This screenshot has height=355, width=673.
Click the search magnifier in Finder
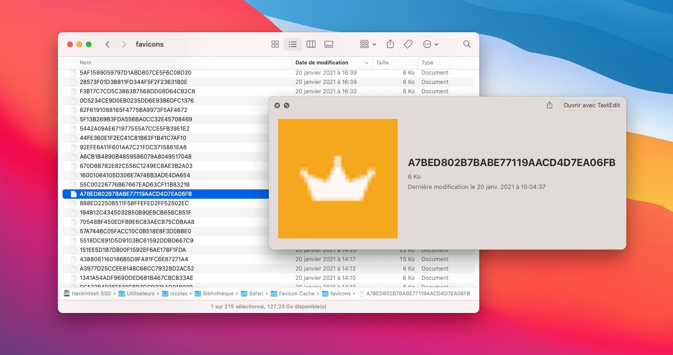(467, 44)
